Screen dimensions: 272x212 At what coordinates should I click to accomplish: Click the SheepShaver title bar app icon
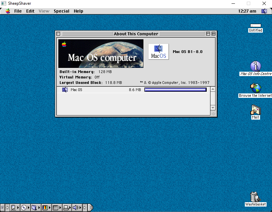tap(4, 3)
